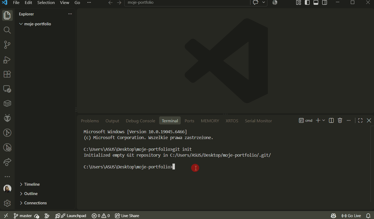The image size is (374, 219).
Task: Click Go Live in the status bar
Action: tap(351, 216)
